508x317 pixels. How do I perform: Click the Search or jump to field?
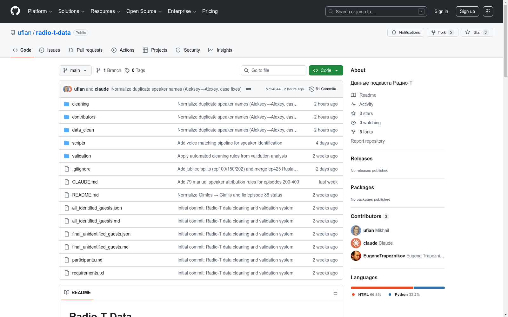click(376, 11)
